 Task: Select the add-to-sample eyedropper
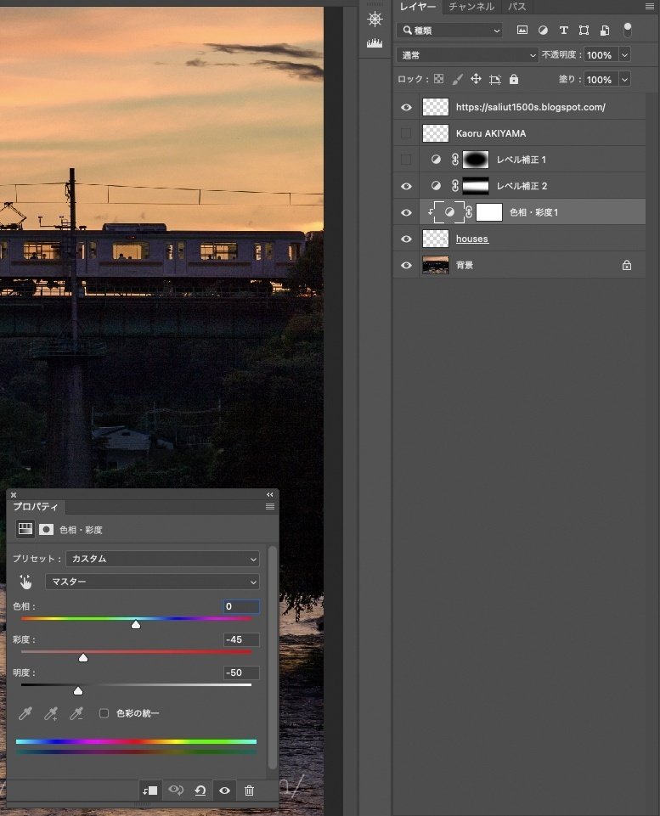50,713
